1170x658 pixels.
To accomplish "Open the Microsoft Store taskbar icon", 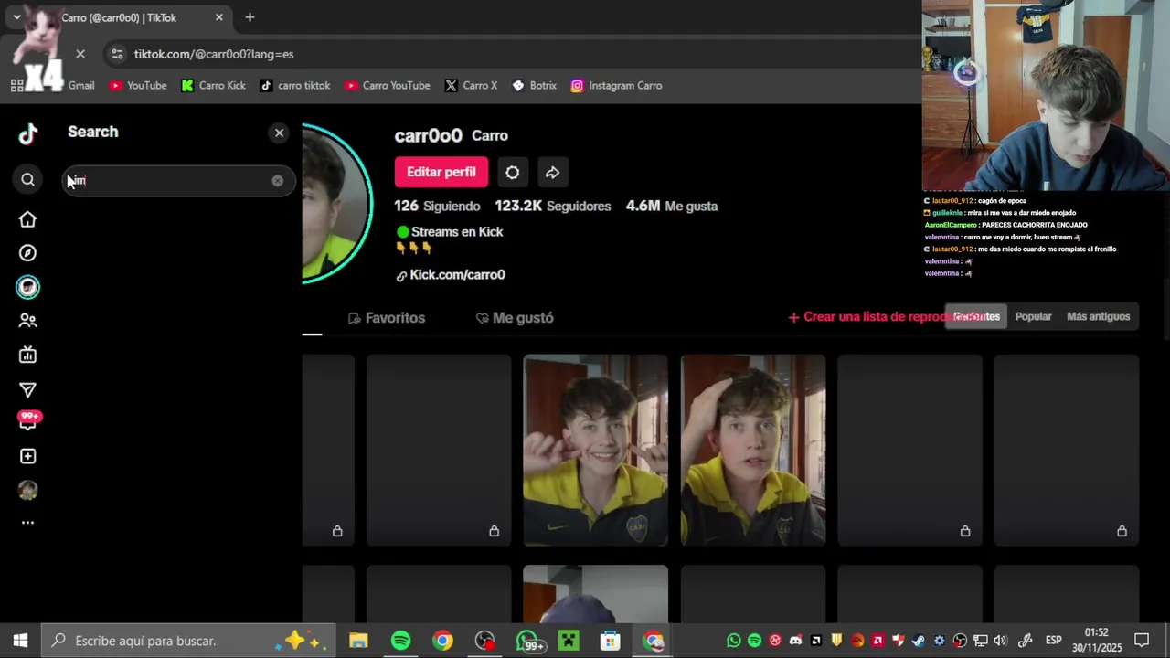I will [x=611, y=641].
